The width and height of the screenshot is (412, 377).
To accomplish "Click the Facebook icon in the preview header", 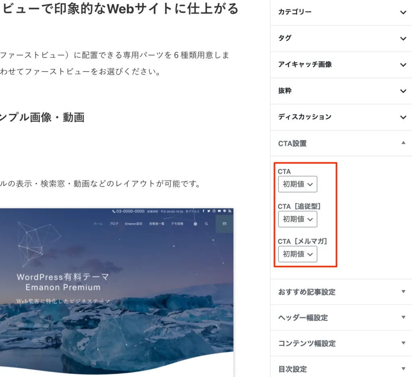I will pos(203,211).
